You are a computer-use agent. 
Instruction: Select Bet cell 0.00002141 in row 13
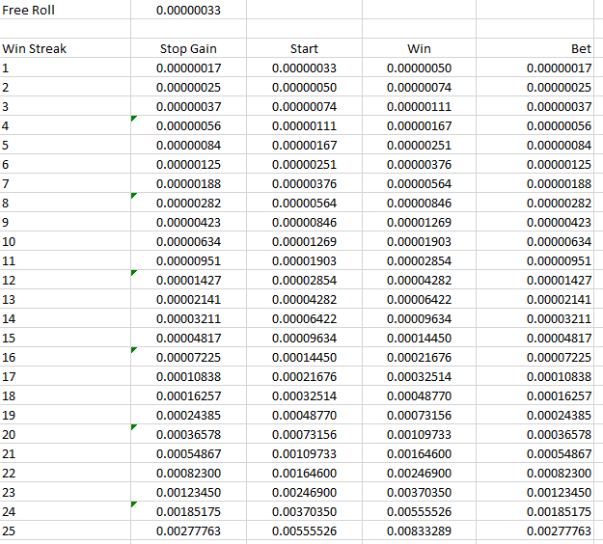point(534,299)
